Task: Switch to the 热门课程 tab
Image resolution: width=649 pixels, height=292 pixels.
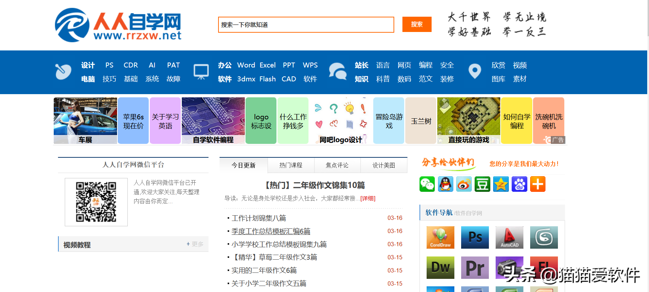Action: [x=291, y=165]
